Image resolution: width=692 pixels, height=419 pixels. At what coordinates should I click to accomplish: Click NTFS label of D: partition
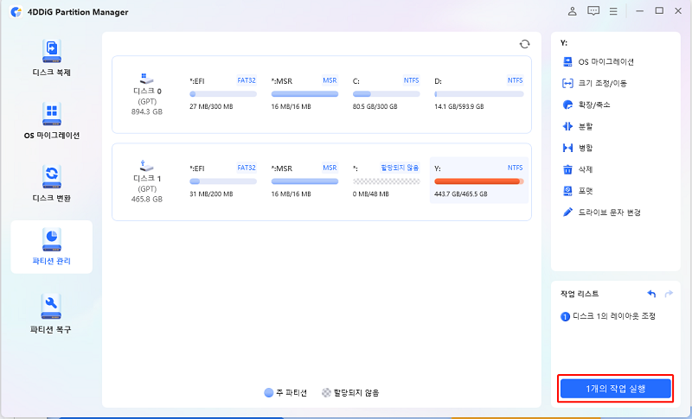pyautogui.click(x=515, y=80)
